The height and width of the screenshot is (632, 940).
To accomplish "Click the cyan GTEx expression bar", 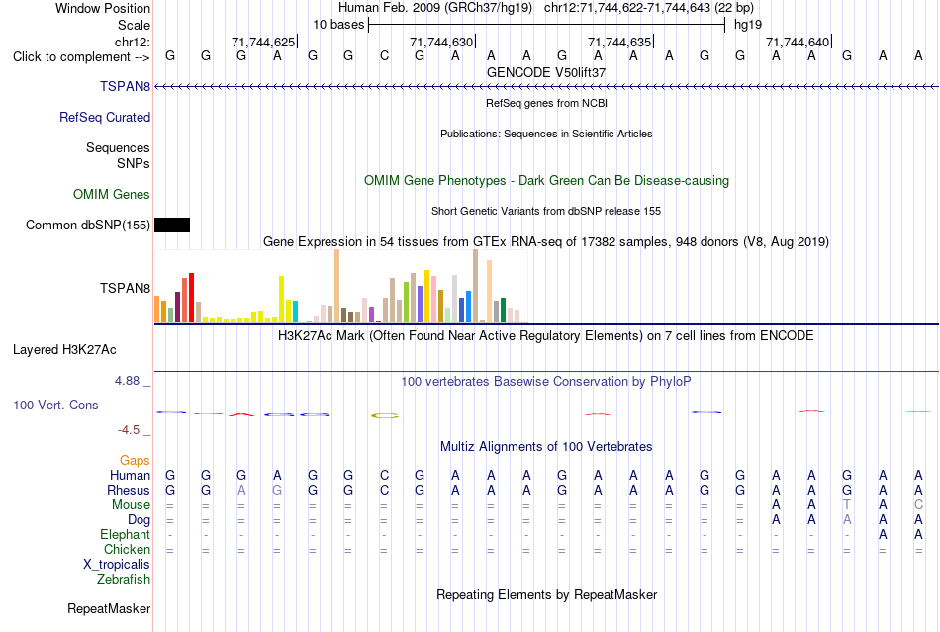I will click(295, 312).
